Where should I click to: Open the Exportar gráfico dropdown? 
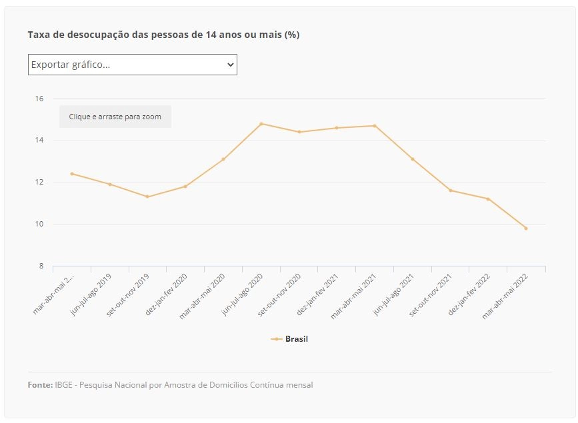[x=133, y=65]
